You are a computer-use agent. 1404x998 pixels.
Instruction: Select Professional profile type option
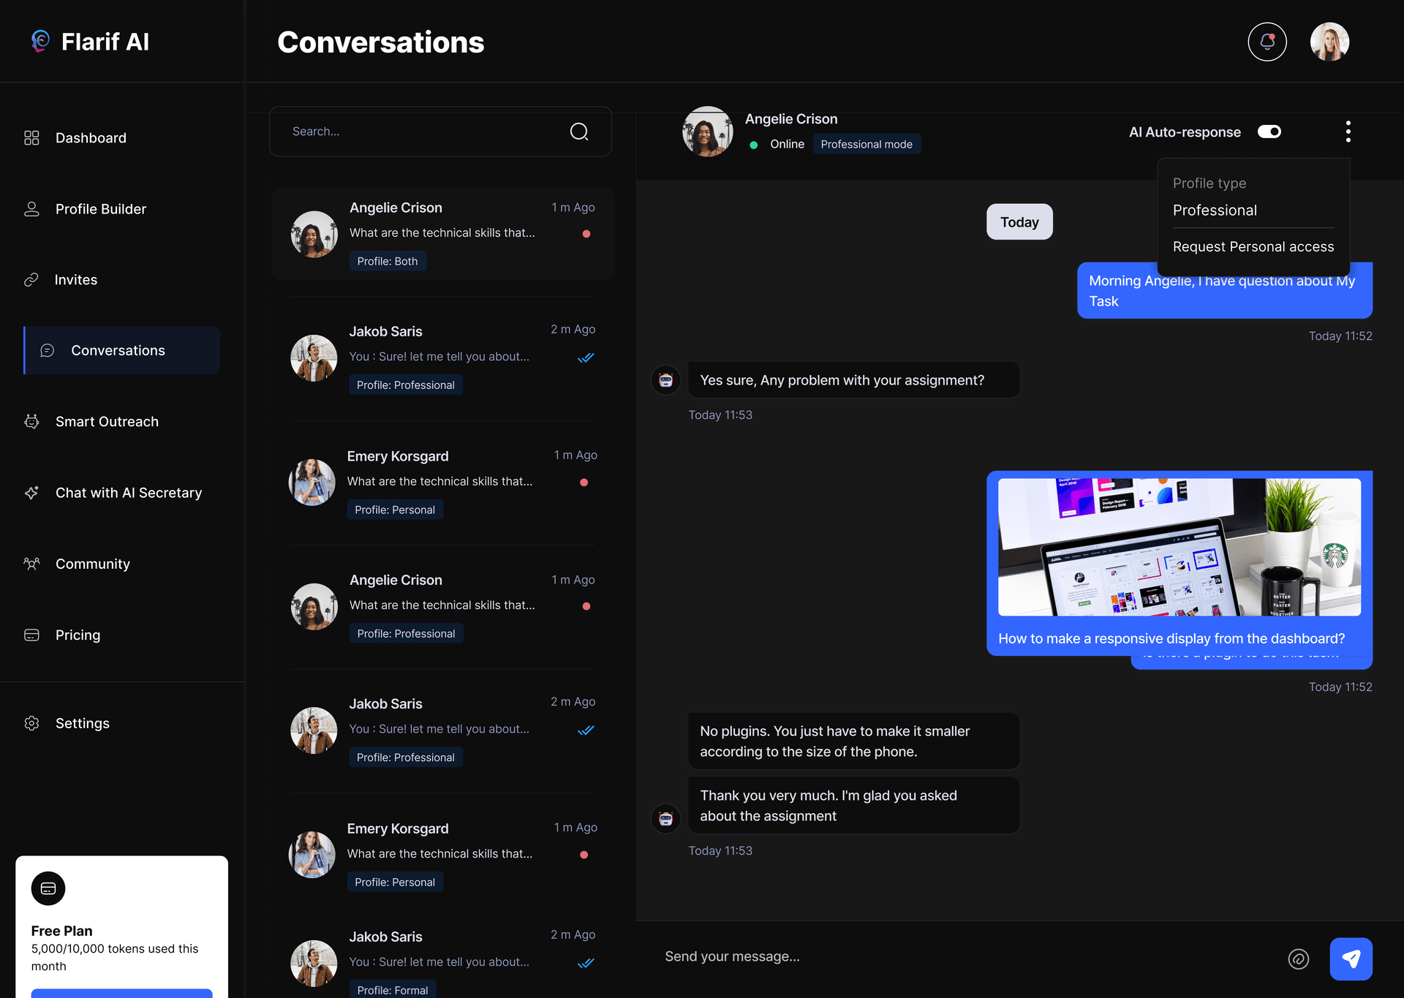tap(1215, 211)
